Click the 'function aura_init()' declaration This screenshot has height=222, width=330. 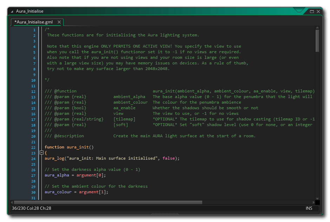click(69, 147)
